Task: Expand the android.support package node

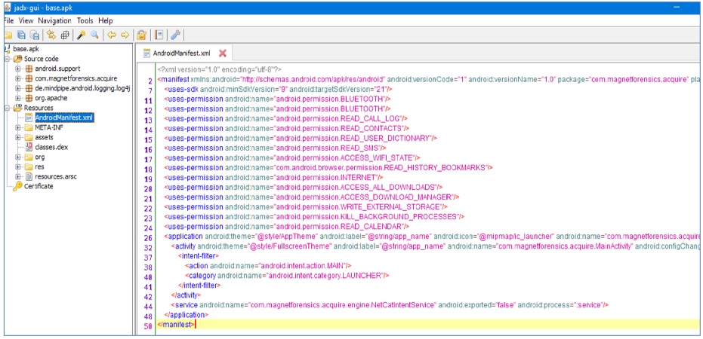Action: point(18,69)
